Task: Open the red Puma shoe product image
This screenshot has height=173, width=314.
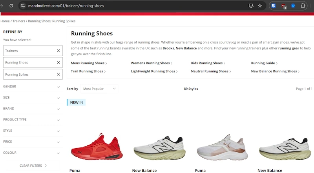Action: (97, 147)
